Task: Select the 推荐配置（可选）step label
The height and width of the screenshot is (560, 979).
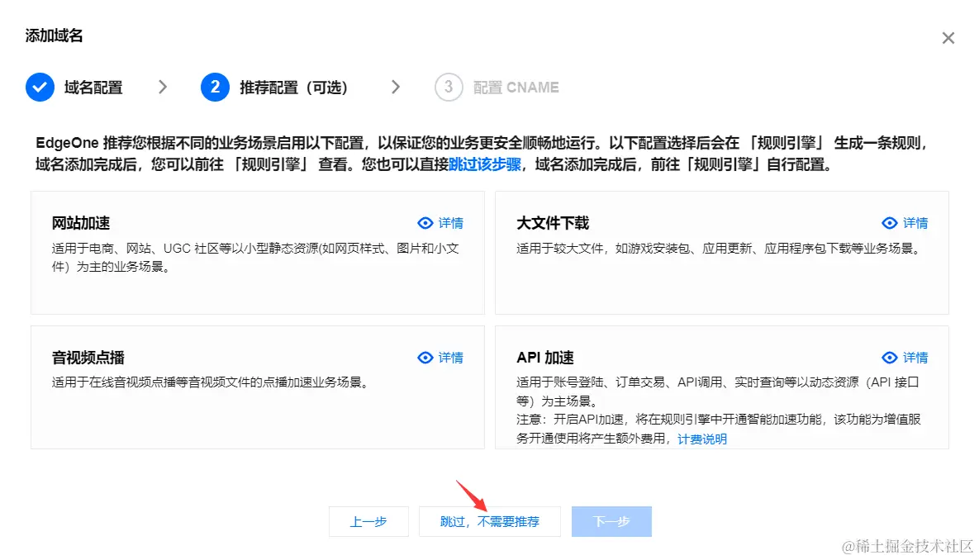Action: pos(293,88)
